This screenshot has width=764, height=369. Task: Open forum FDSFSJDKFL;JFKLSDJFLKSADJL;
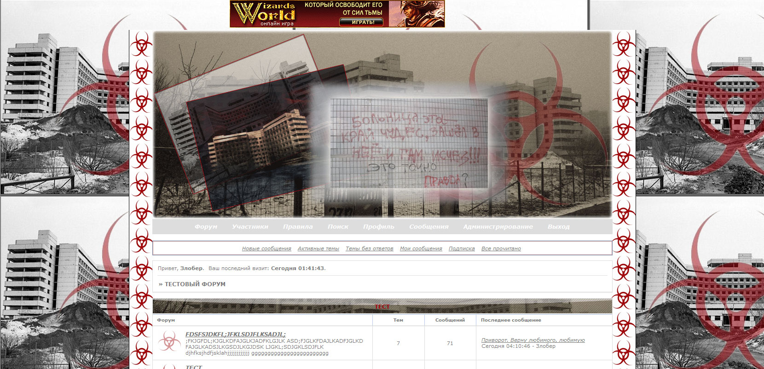coord(236,334)
